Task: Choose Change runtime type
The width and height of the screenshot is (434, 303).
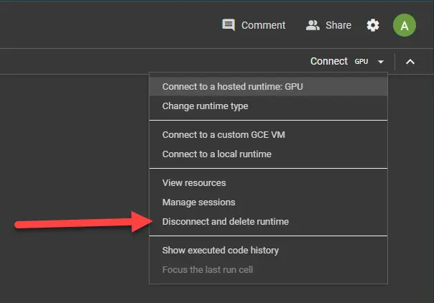Action: point(206,106)
